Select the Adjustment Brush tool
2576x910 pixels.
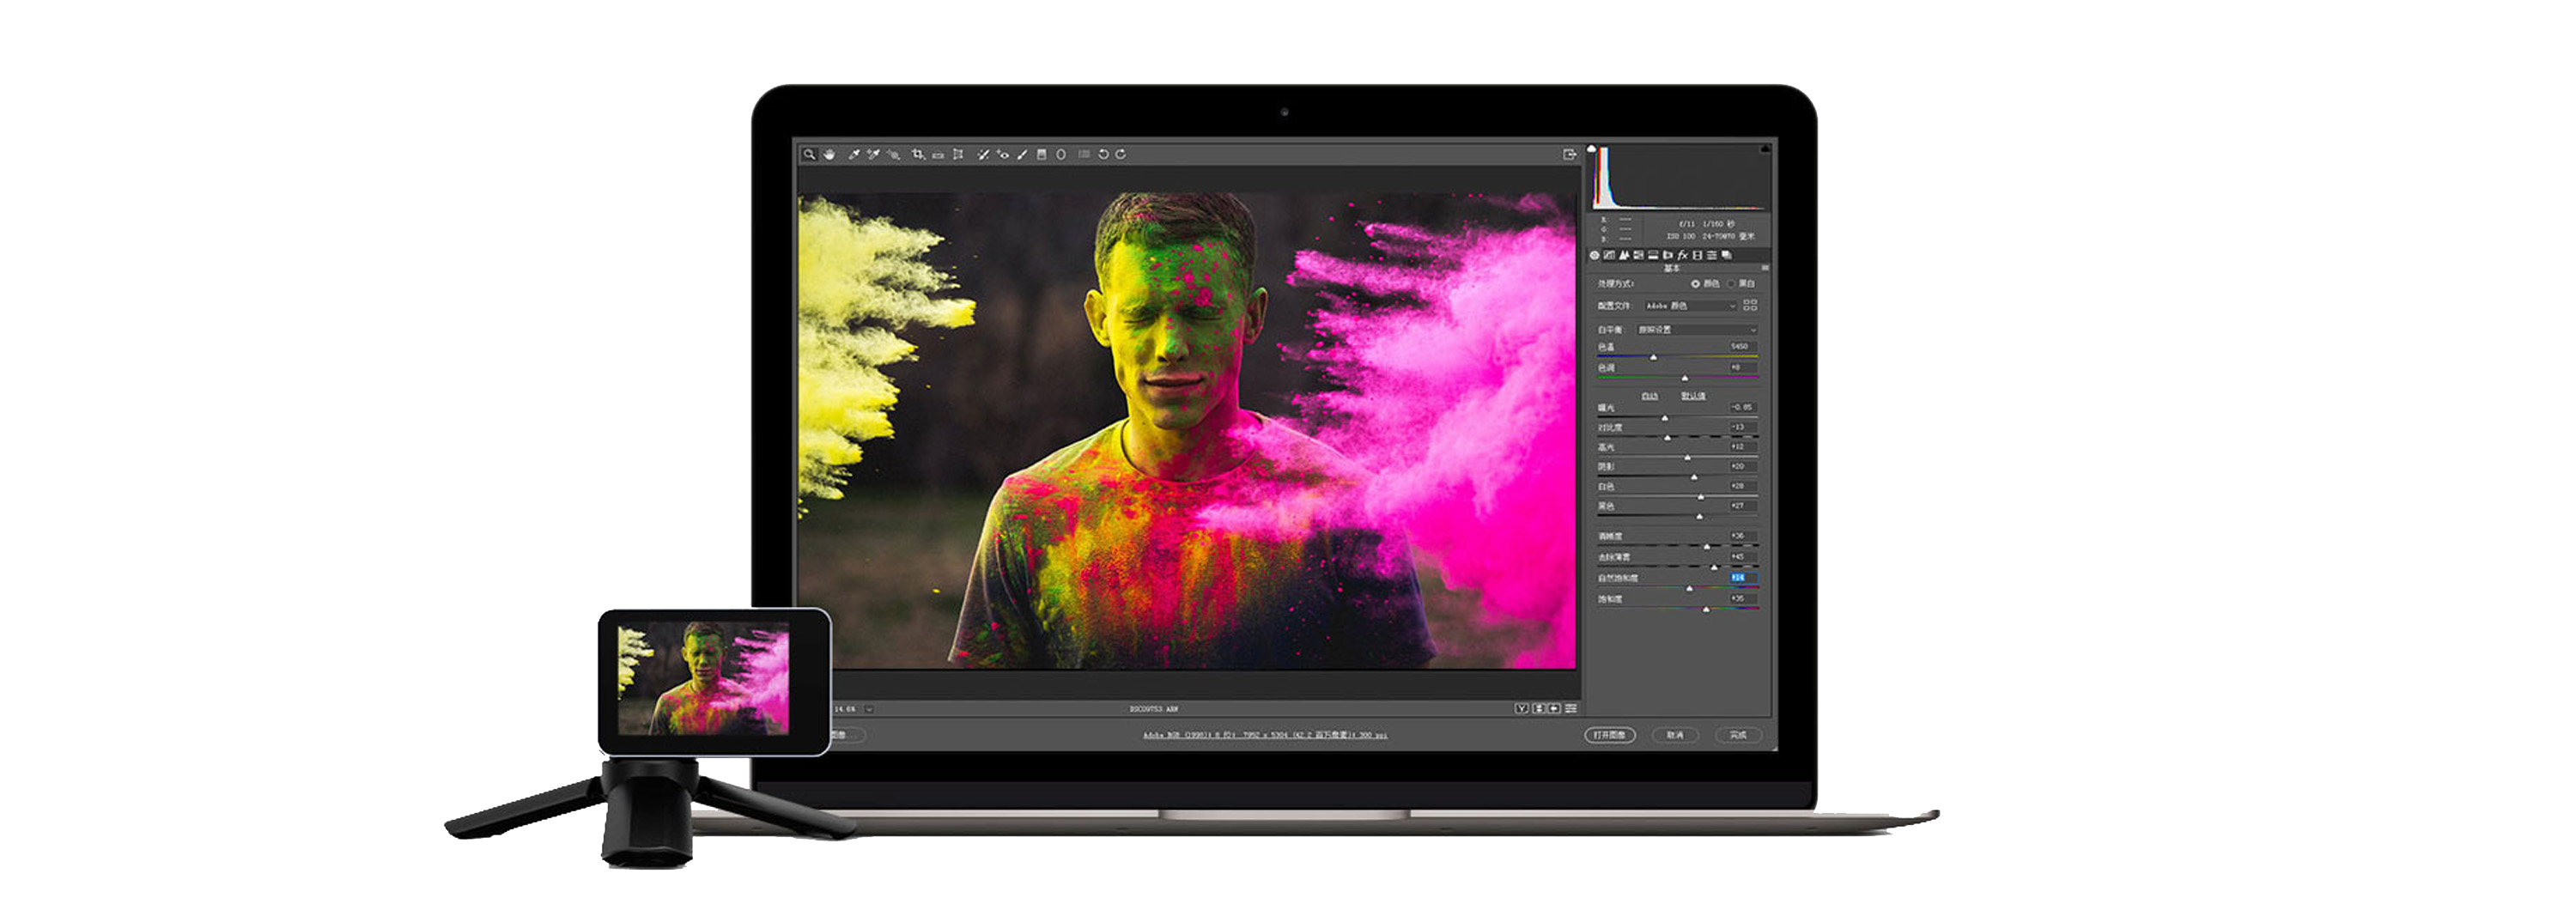coord(1023,154)
